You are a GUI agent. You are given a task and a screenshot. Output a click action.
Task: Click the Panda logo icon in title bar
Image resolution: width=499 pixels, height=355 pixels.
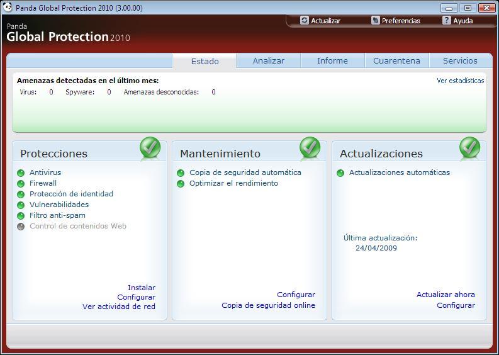click(7, 8)
